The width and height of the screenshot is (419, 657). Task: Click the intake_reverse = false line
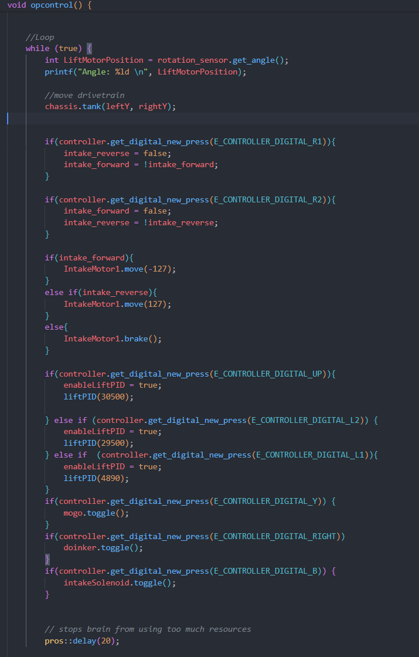tap(117, 153)
